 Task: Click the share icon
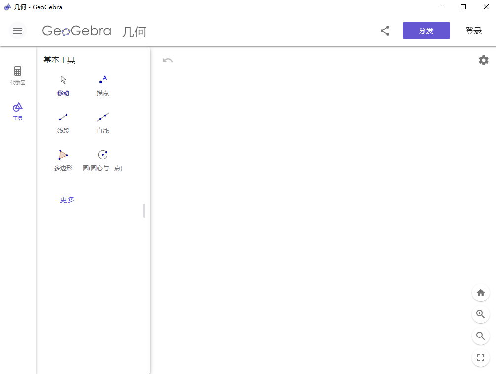[x=385, y=31]
